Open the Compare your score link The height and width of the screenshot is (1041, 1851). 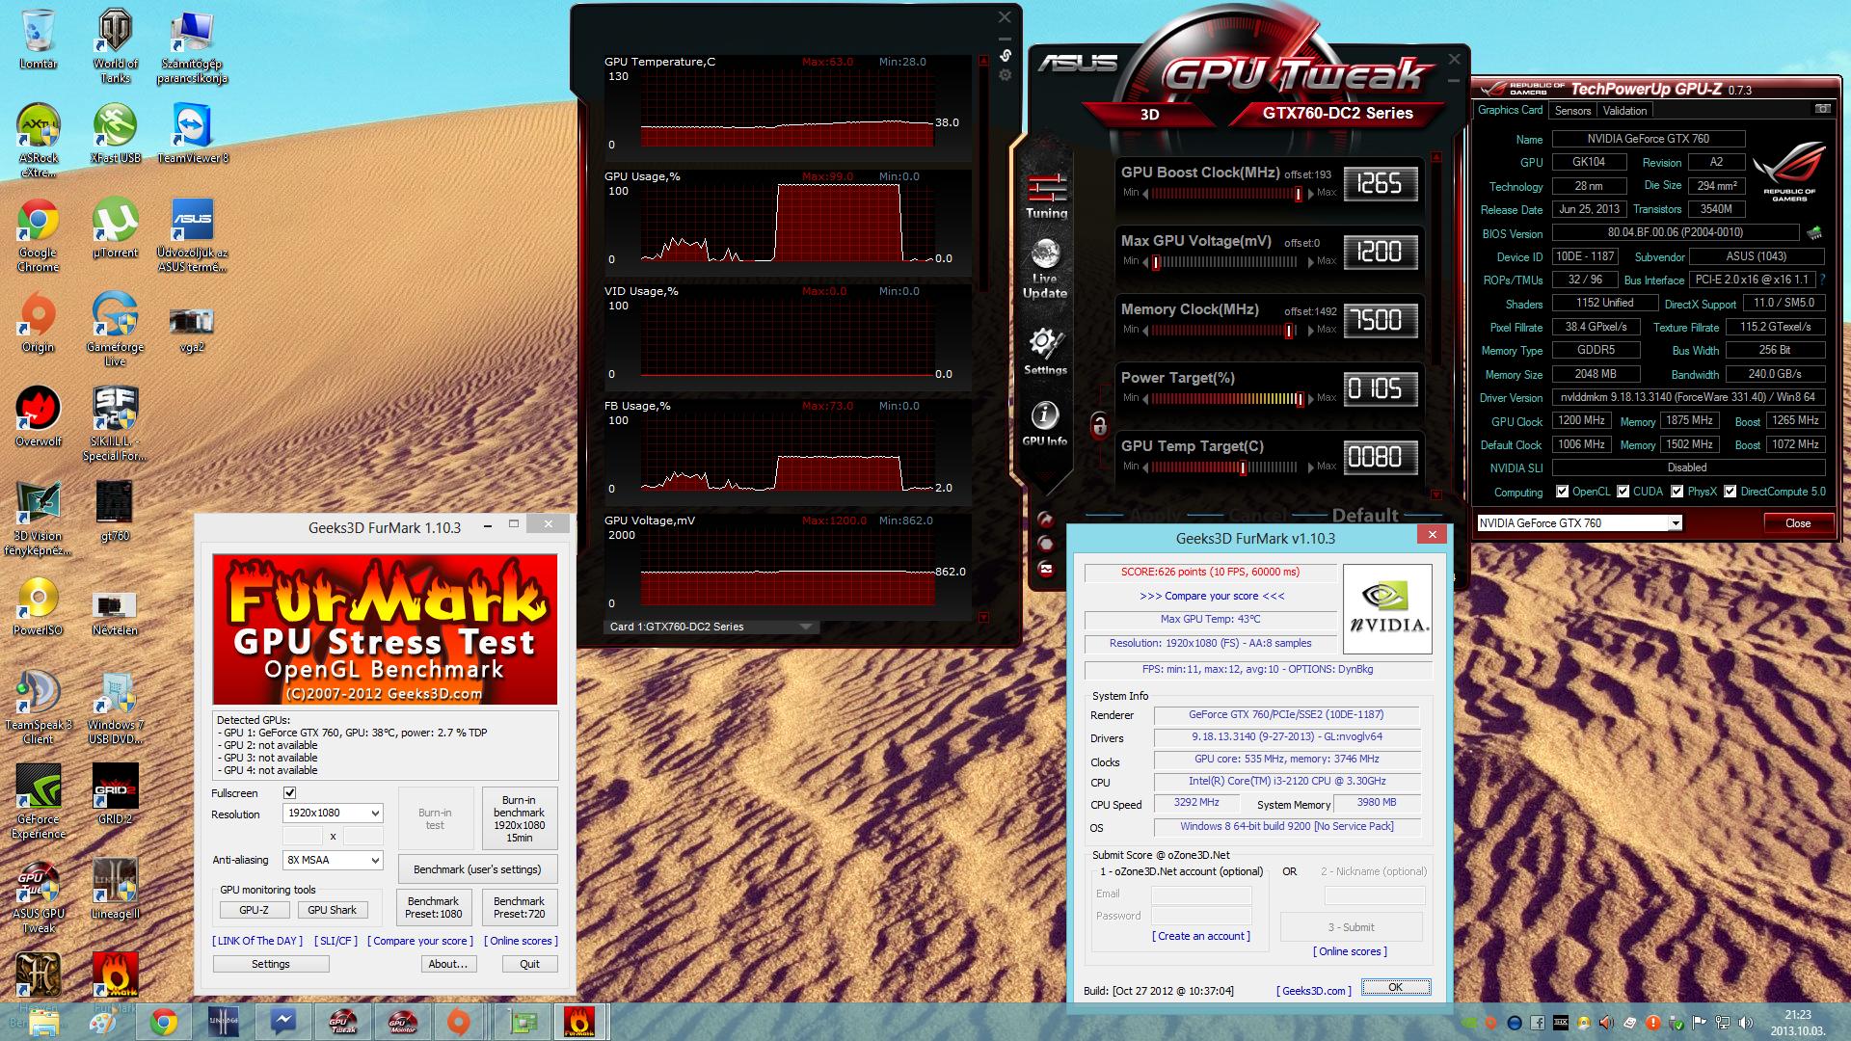point(1212,596)
